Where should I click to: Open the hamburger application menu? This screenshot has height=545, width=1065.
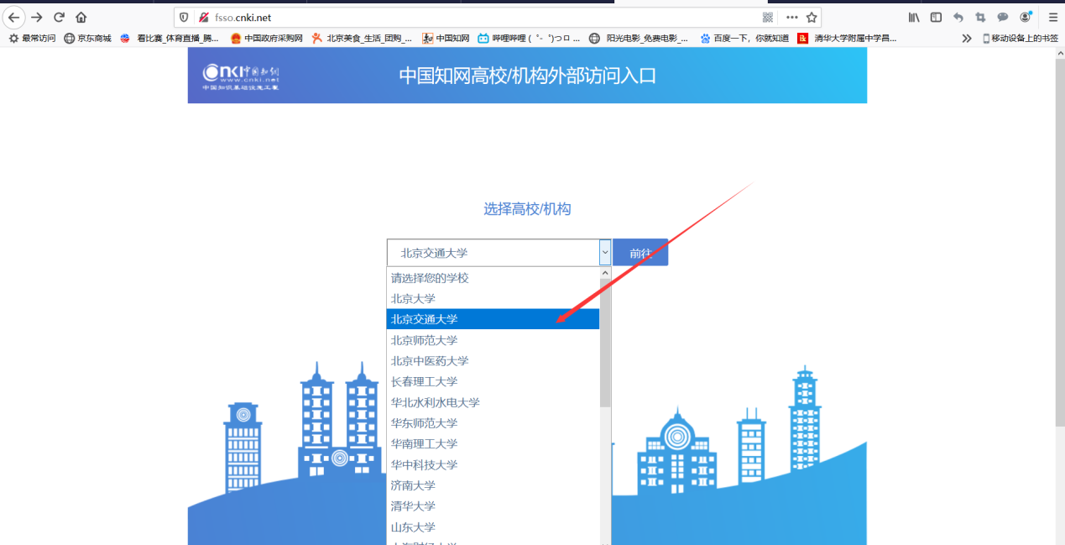pyautogui.click(x=1052, y=17)
